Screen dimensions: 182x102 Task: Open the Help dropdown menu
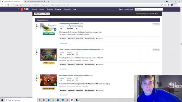pos(75,9)
